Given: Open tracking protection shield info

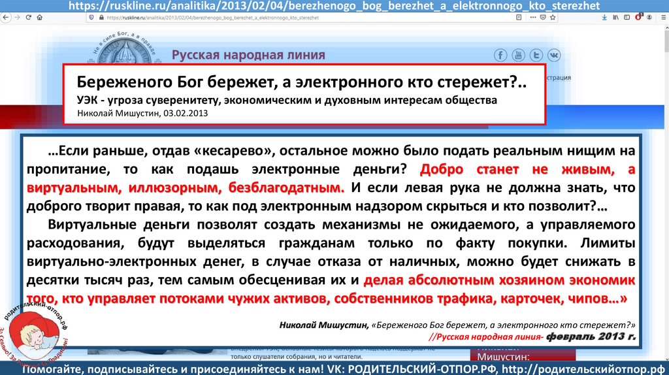Looking at the screenshot, I should (91, 18).
